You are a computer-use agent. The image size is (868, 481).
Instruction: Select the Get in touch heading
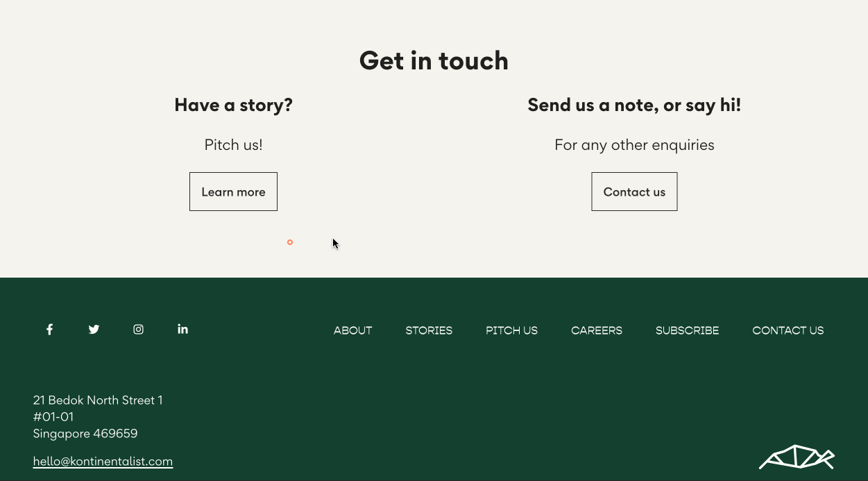[x=434, y=60]
